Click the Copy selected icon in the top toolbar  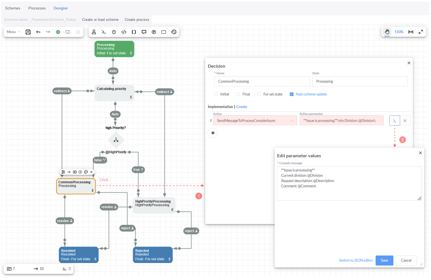coord(68,32)
